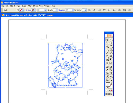Select the Eyedropper tool

tap(107, 70)
